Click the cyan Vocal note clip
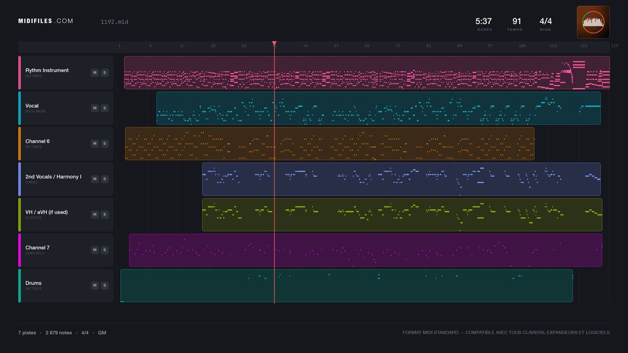Viewport: 628px width, 353px height. (379, 108)
